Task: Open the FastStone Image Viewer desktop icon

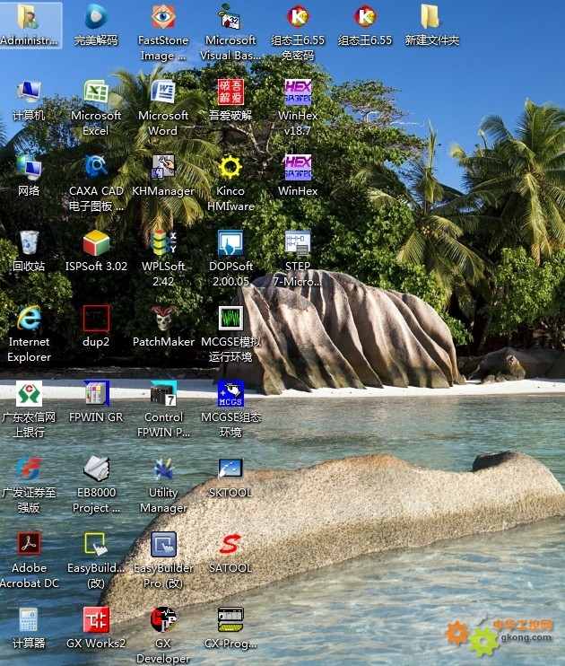Action: (x=163, y=17)
